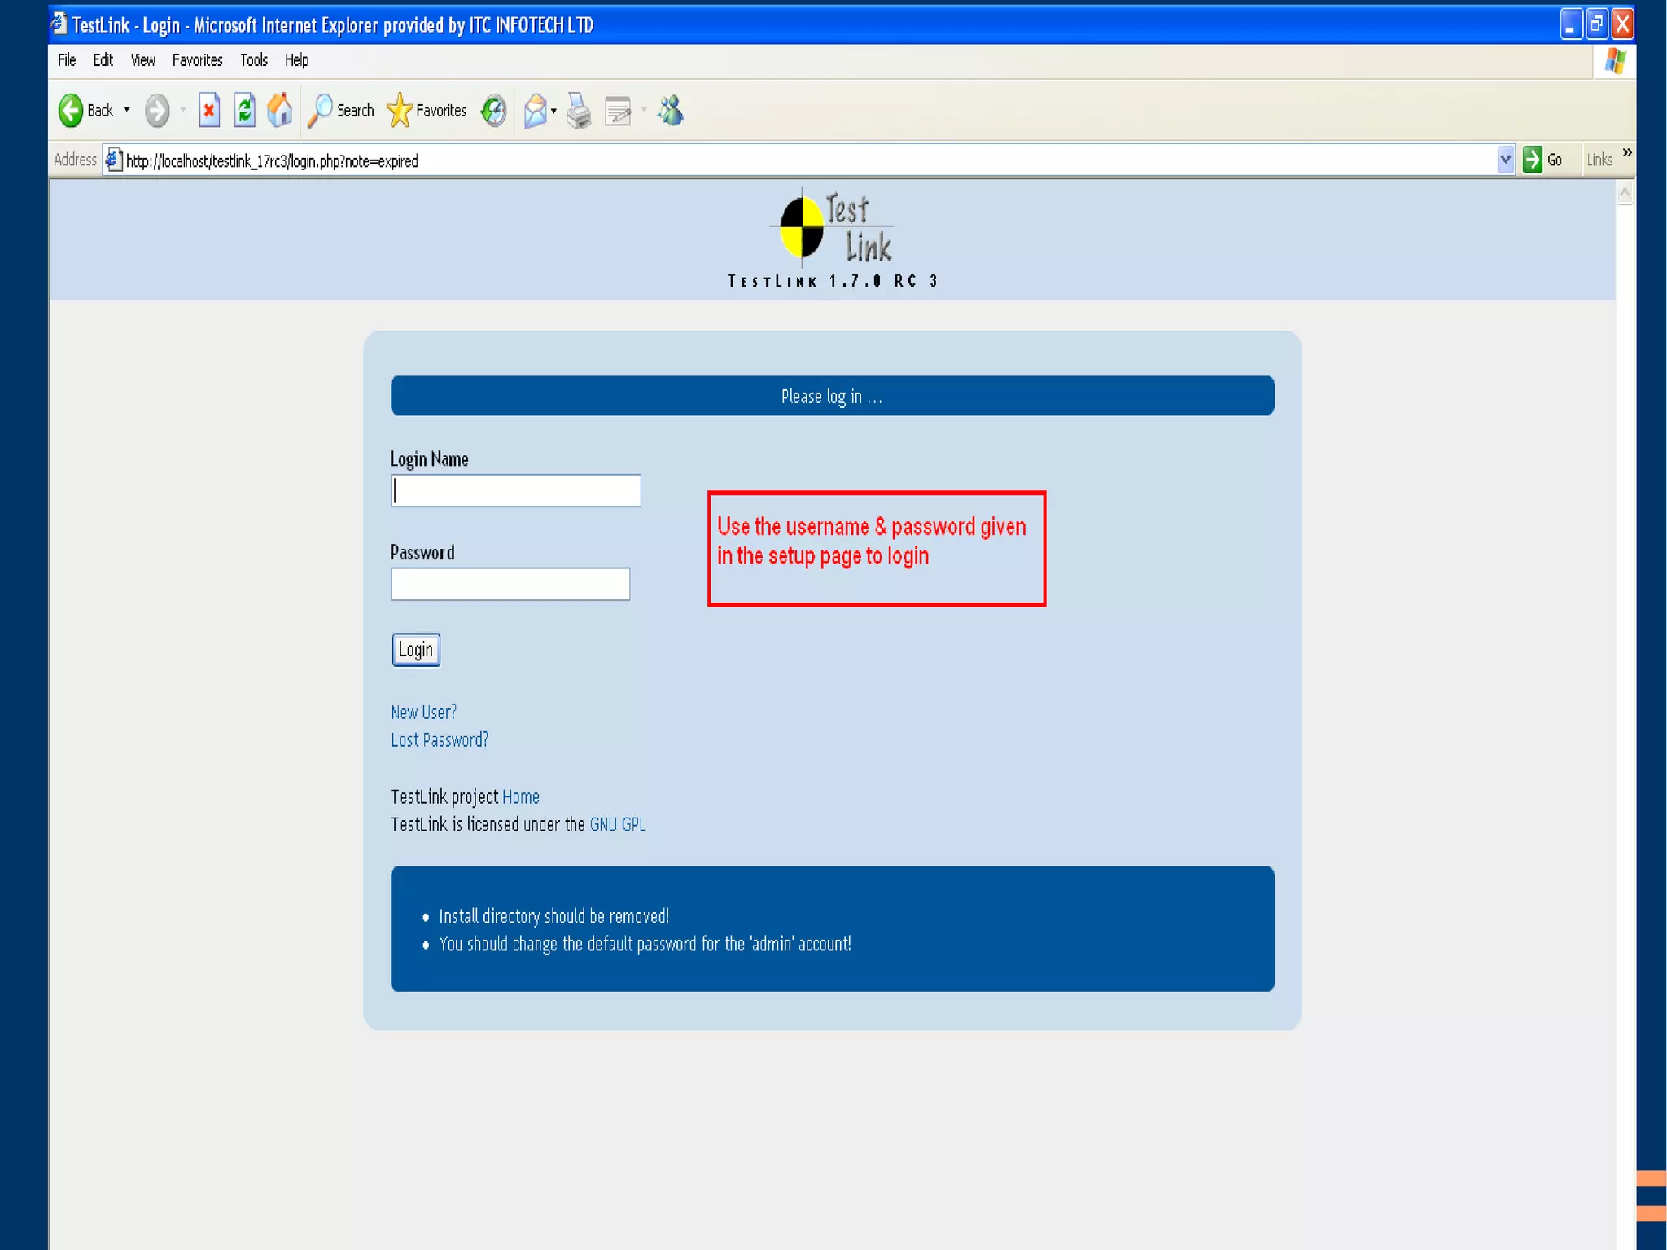Open the TestLink project Home link

(520, 797)
